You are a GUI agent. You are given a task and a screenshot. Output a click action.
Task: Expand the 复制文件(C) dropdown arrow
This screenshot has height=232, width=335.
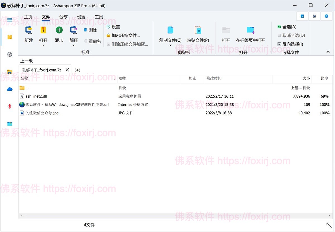170,45
